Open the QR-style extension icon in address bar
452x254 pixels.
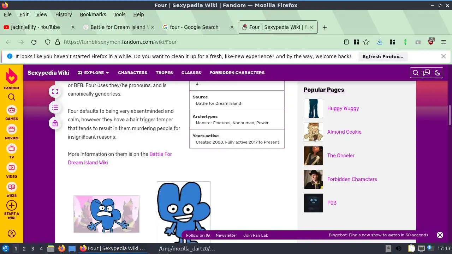click(x=356, y=42)
